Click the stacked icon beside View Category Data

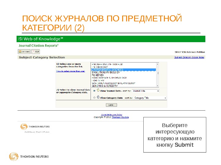tap(98, 97)
